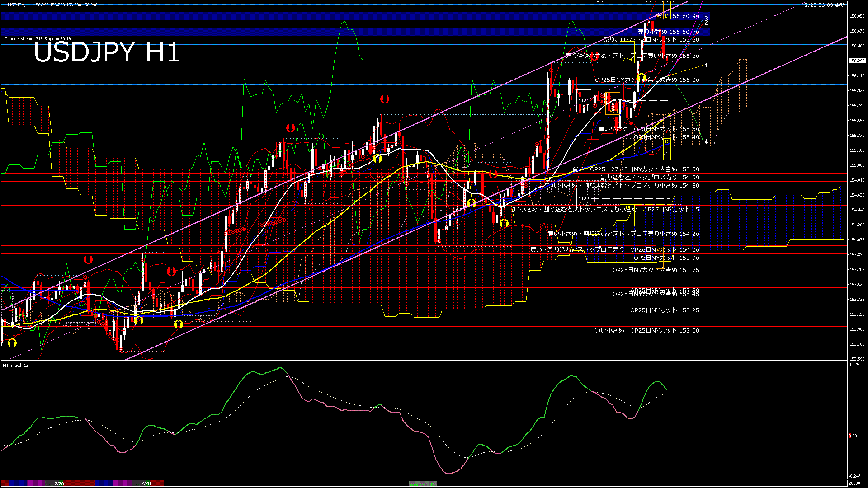Screen dimensions: 868x488
Task: Click the W D box at 156.80-90
Action: coord(663,16)
